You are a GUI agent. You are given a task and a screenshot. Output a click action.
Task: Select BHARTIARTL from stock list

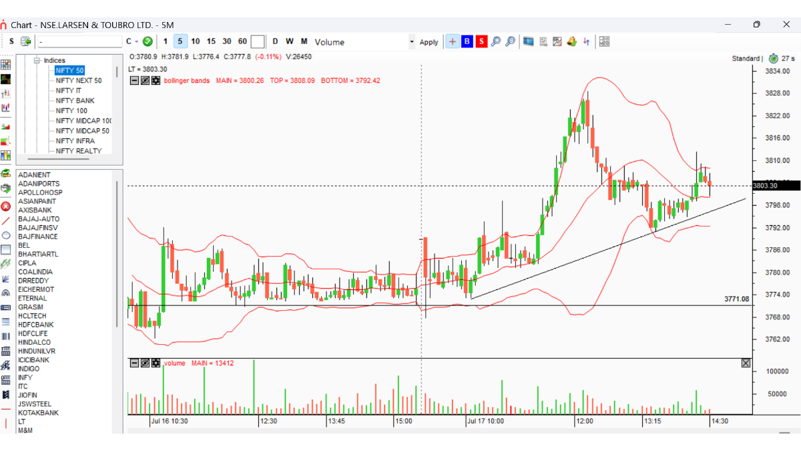pyautogui.click(x=38, y=254)
